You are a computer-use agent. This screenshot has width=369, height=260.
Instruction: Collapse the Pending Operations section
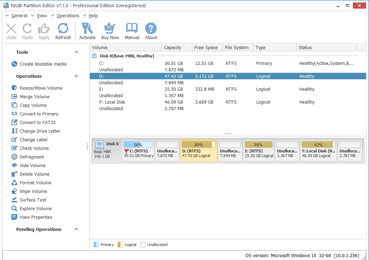coord(76,229)
